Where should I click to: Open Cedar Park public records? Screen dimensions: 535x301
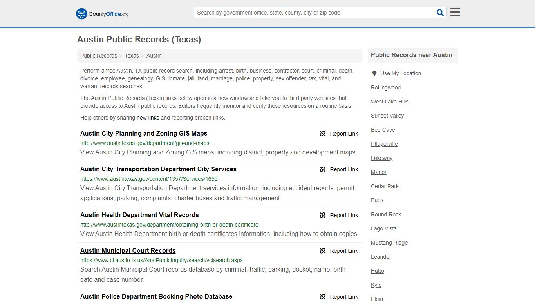click(385, 186)
